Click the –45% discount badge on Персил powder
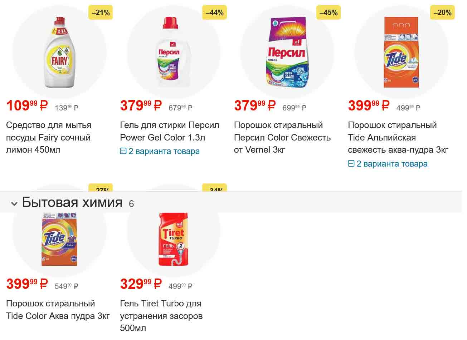This screenshot has width=467, height=340. (x=328, y=13)
